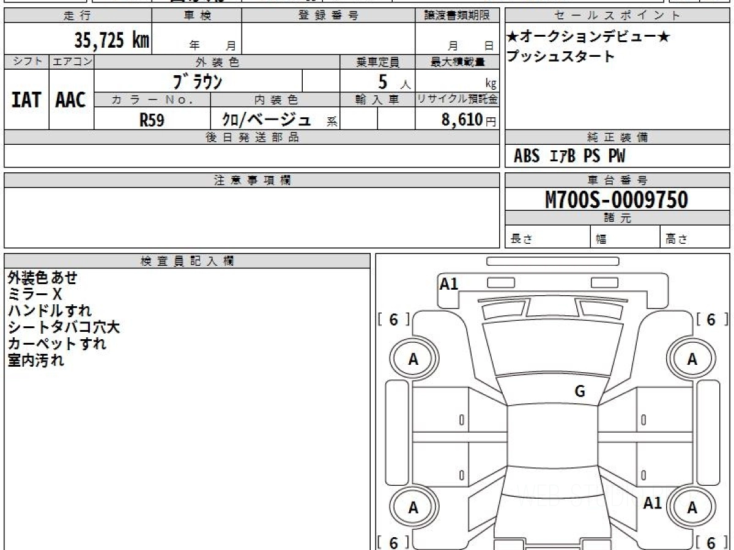The image size is (734, 550).
Task: Click the A1 mark on front bumper
Action: 449,283
